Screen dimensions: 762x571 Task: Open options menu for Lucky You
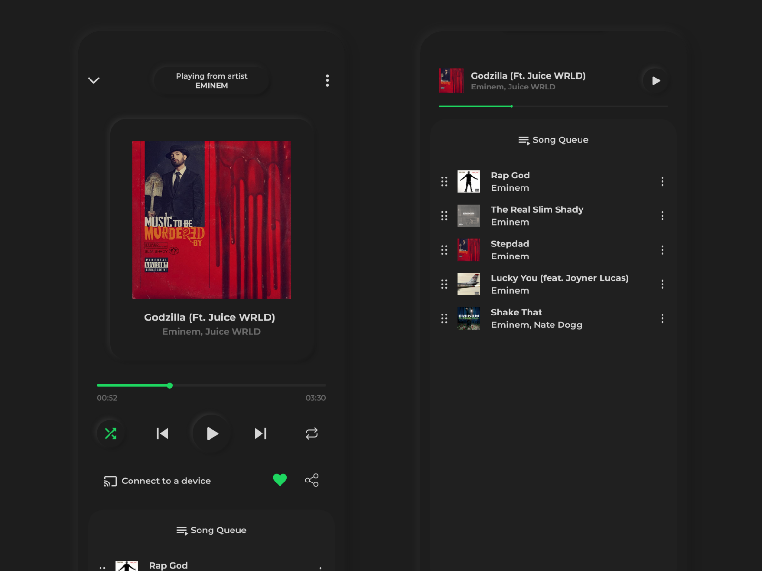click(662, 284)
